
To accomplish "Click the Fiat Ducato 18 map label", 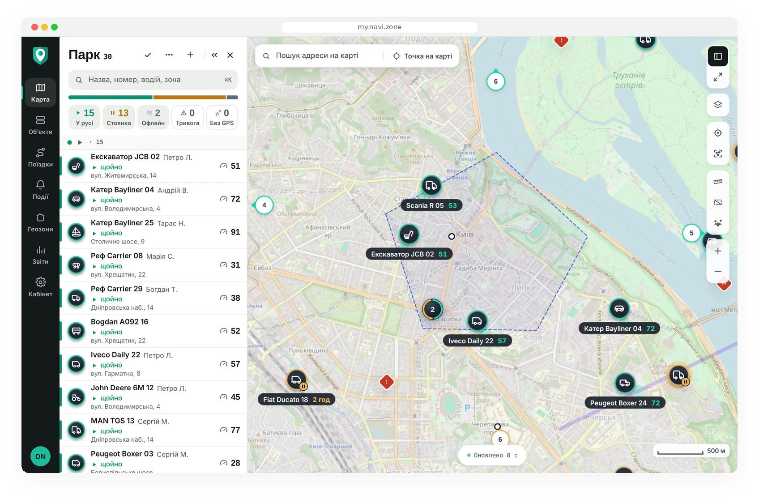I will 297,400.
